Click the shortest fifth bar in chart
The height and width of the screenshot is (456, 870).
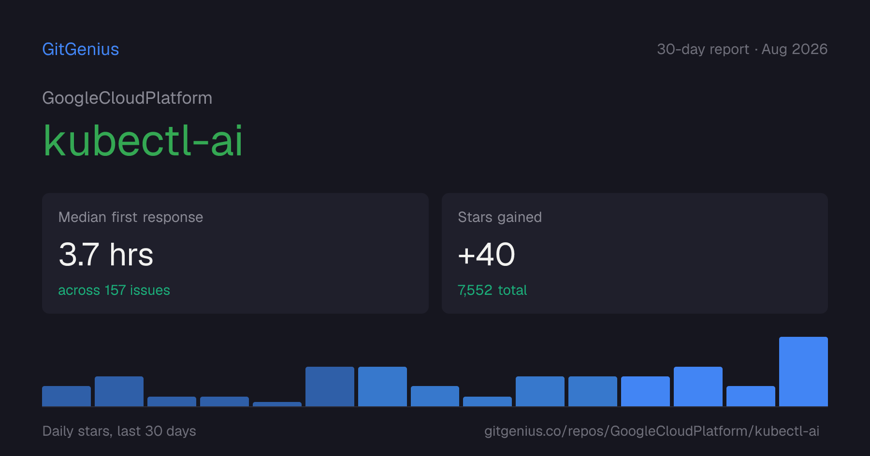pyautogui.click(x=277, y=404)
